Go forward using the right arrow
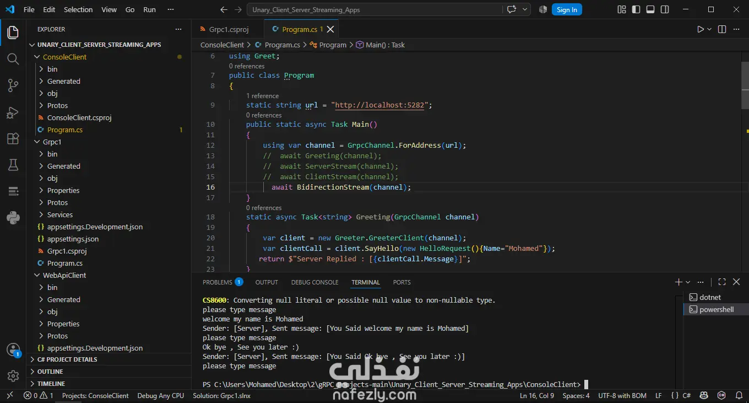 (x=238, y=9)
